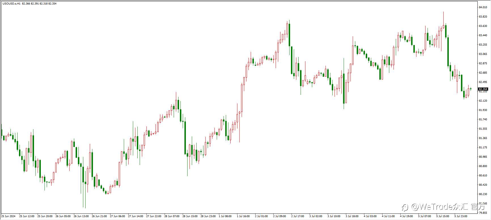Select the 28 Jun 15:00 time label
Image resolution: width=491 pixels, height=220 pixels.
click(190, 216)
